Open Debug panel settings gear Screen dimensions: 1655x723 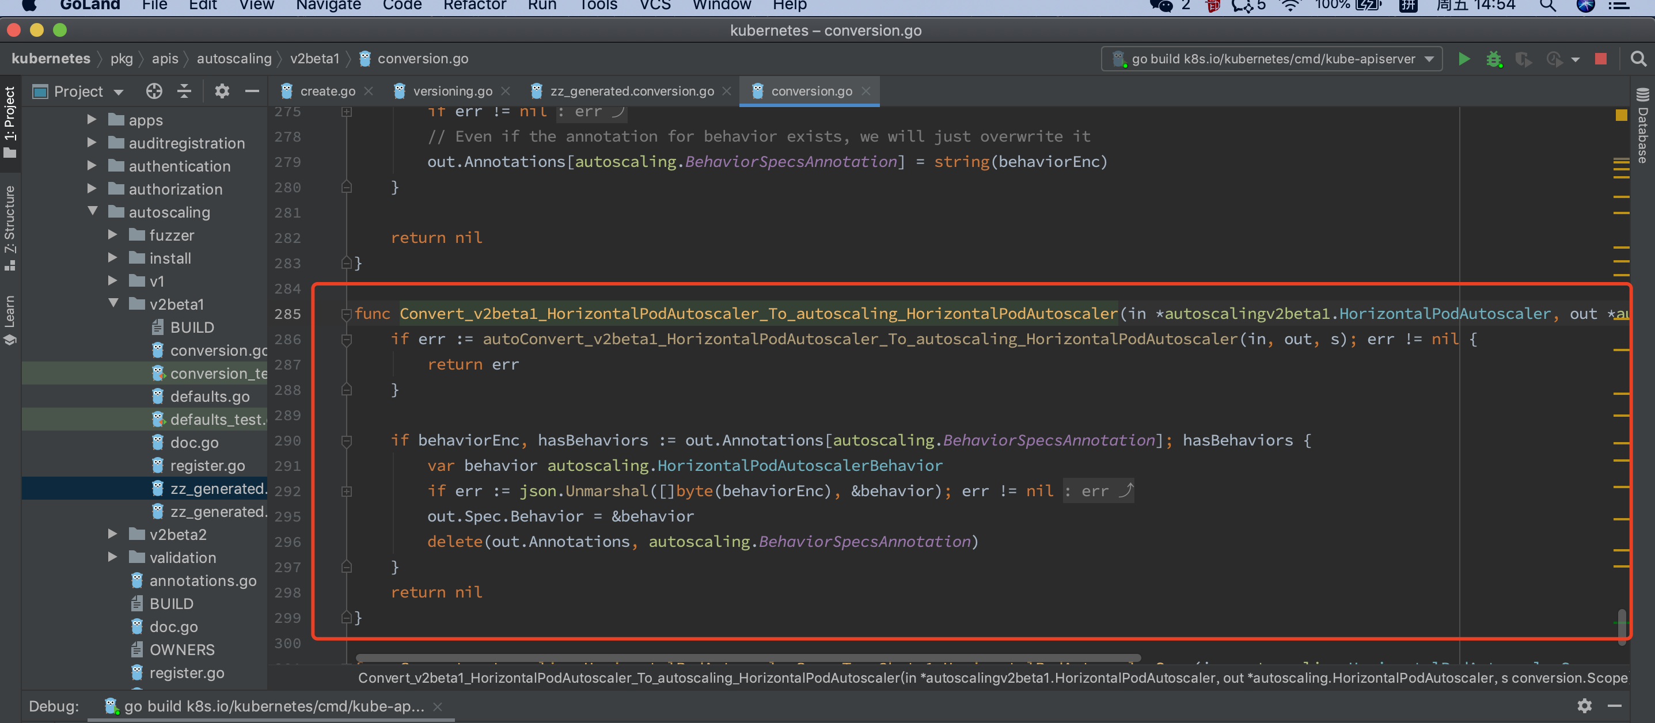click(1584, 706)
